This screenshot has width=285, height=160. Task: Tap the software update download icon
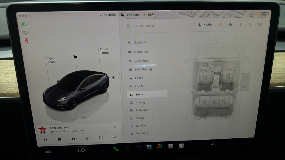click(x=220, y=25)
